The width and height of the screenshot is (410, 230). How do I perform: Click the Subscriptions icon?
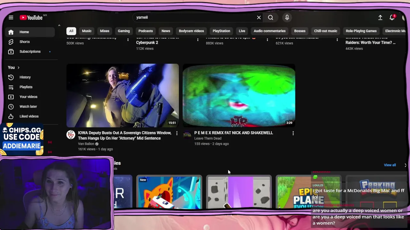(11, 51)
